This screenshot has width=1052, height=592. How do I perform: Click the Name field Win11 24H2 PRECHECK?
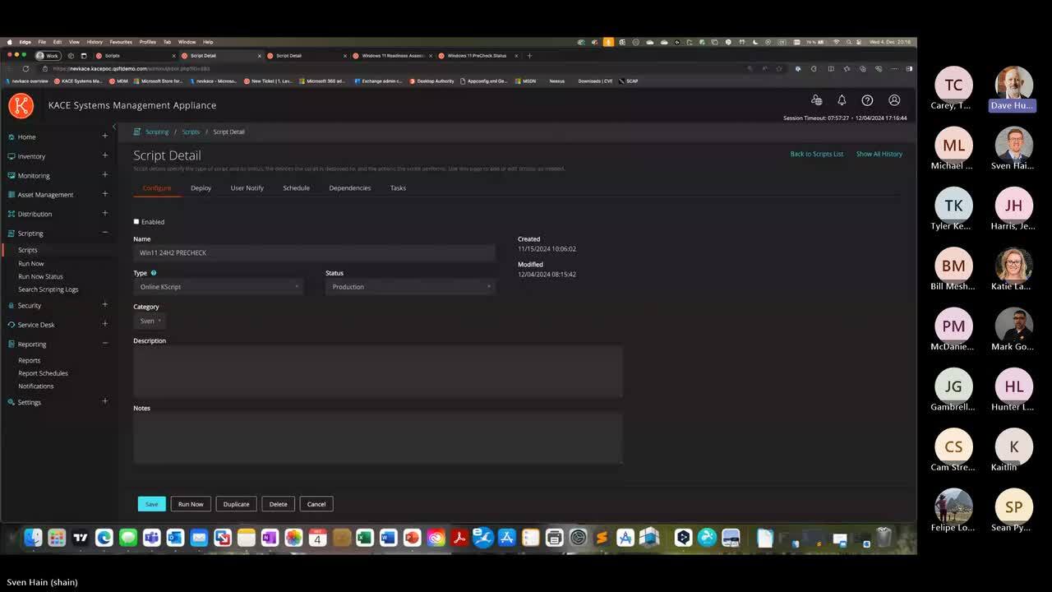[x=314, y=253]
